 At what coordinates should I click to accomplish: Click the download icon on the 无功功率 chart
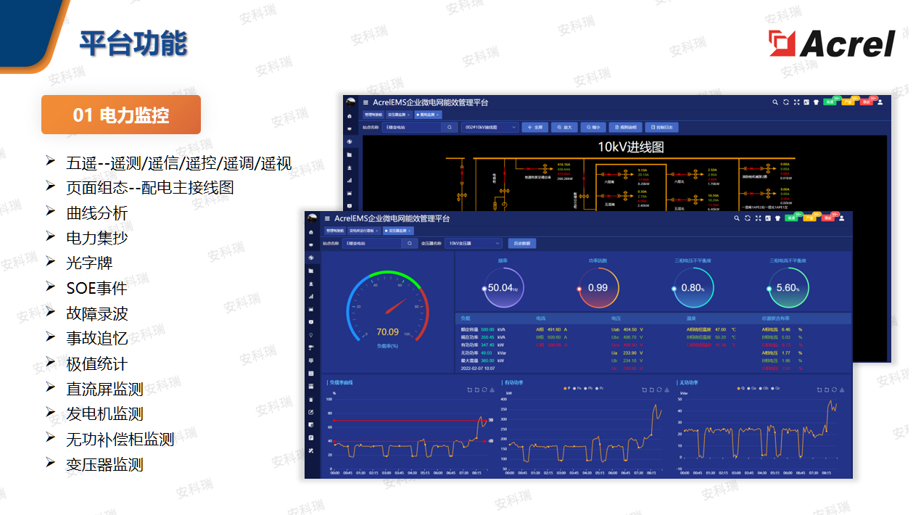click(841, 390)
